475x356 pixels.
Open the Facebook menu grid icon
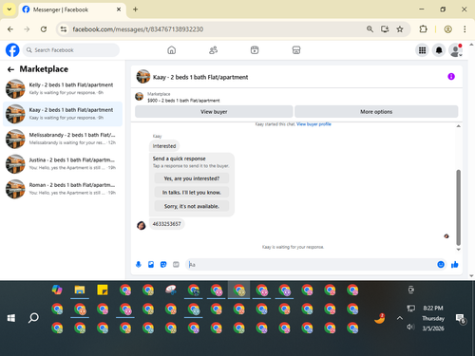(x=422, y=50)
